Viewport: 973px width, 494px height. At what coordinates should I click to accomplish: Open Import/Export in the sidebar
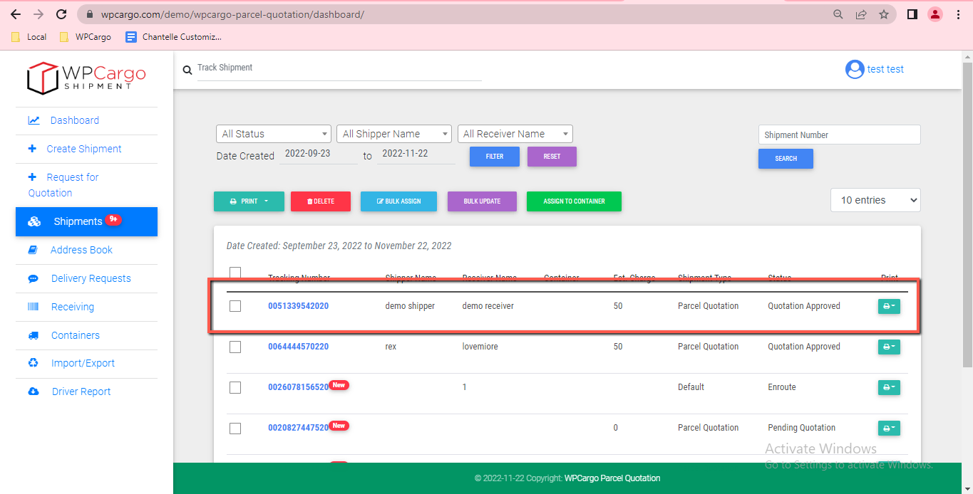pos(83,363)
